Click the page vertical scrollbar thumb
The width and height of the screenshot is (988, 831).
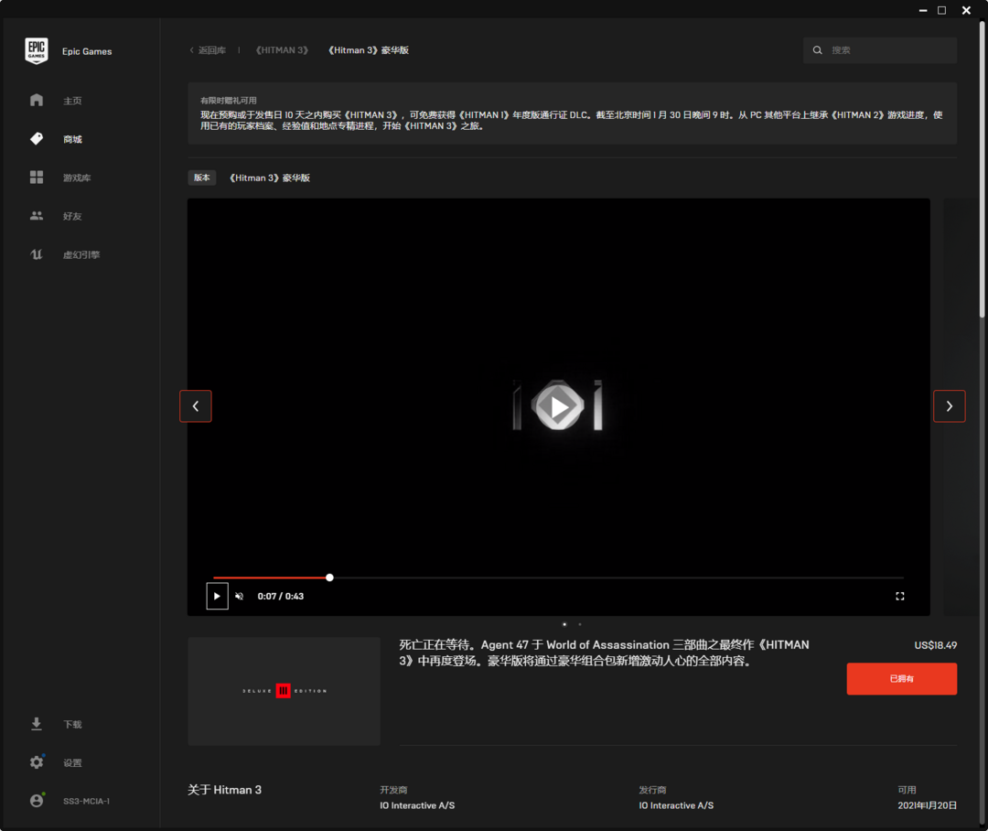(x=982, y=169)
